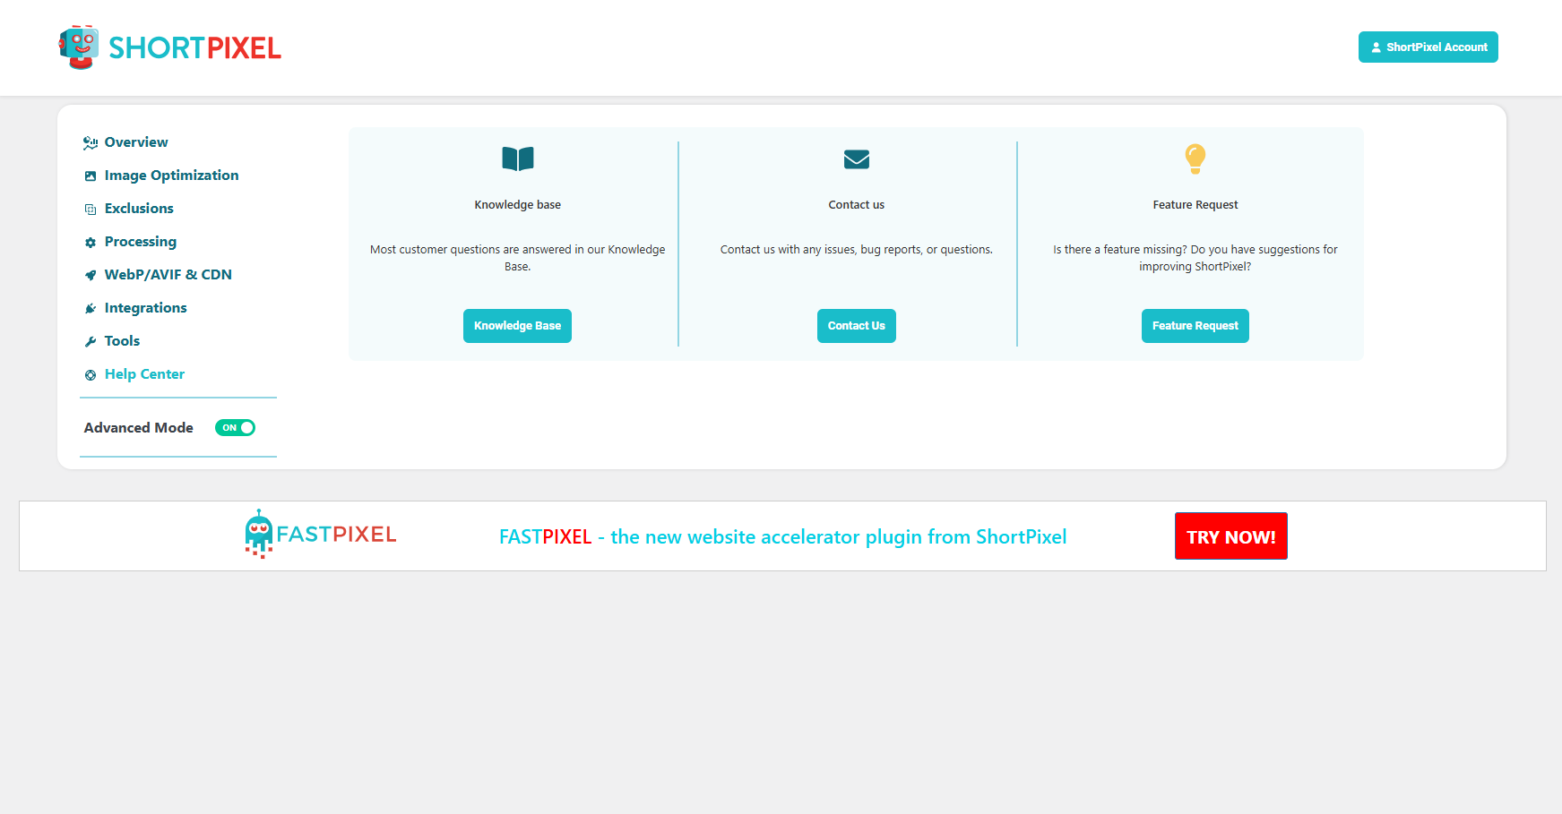The image size is (1562, 814).
Task: Click the Feature Request lightbulb icon
Action: 1195,159
